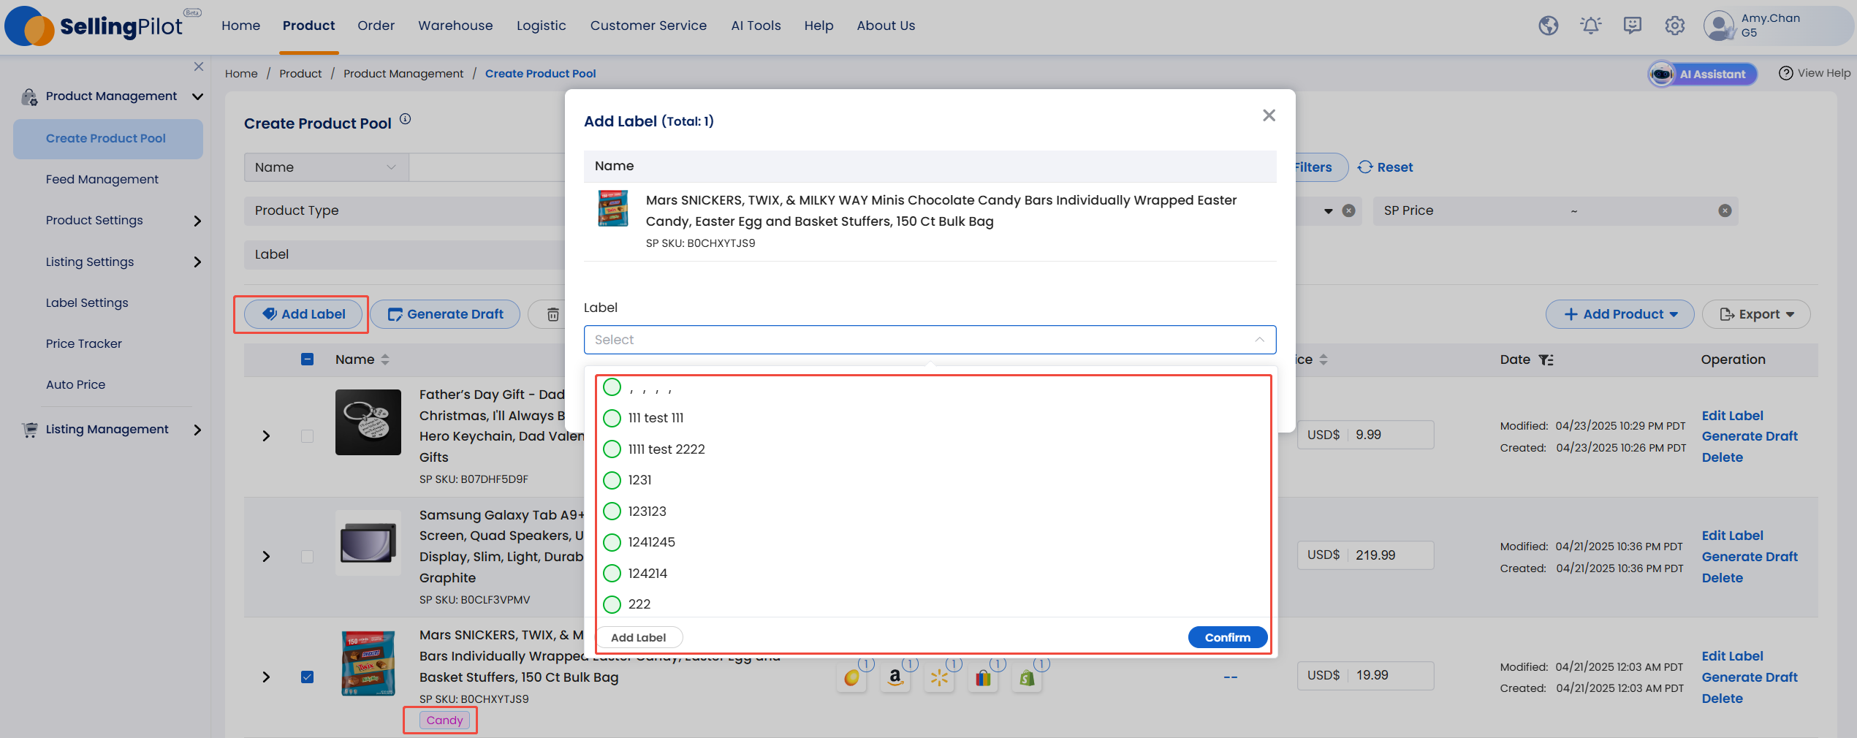
Task: Click the yellow marketplace icon before Amazon
Action: 851,677
